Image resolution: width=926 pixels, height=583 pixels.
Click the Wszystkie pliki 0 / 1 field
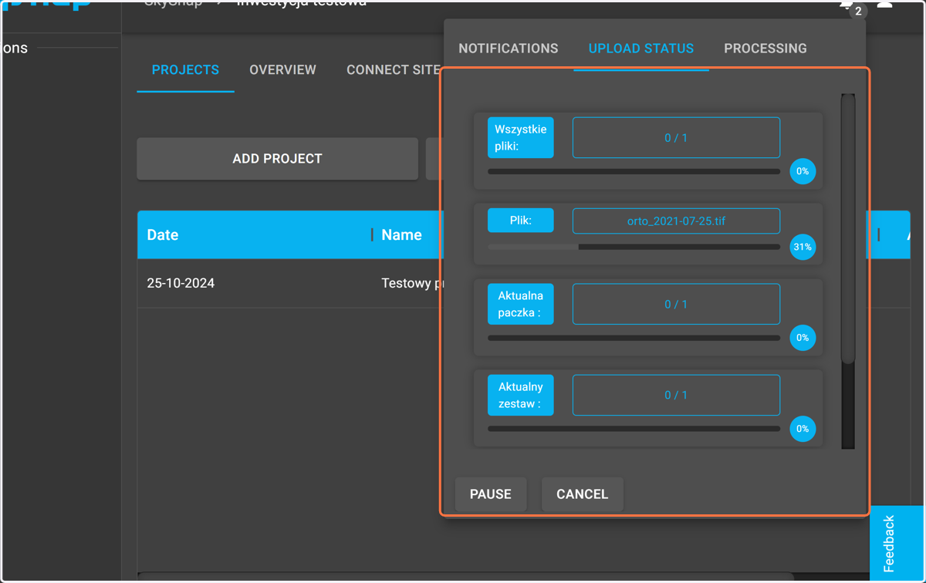tap(676, 138)
